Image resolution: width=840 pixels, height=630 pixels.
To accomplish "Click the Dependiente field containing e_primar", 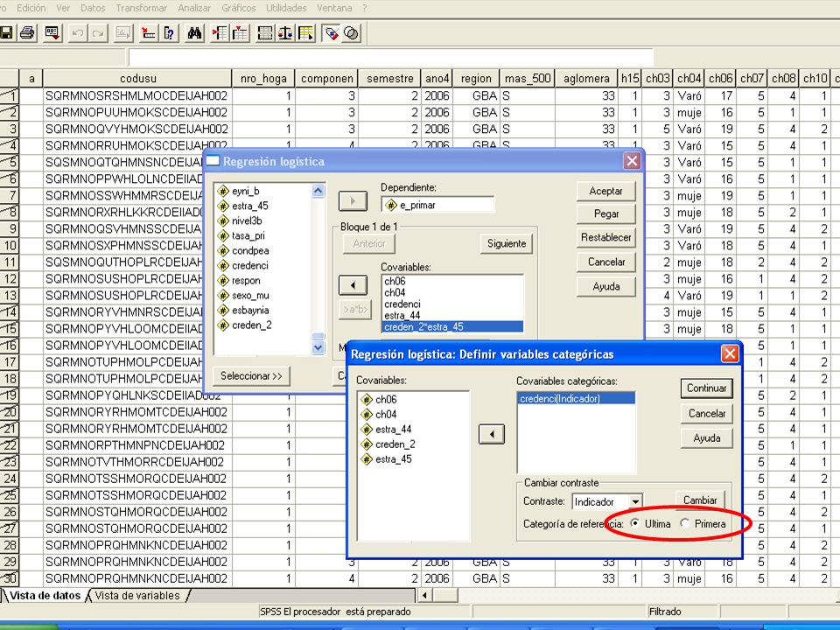I will click(x=437, y=205).
